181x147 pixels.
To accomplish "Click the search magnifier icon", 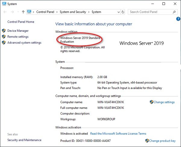I will 174,12.
